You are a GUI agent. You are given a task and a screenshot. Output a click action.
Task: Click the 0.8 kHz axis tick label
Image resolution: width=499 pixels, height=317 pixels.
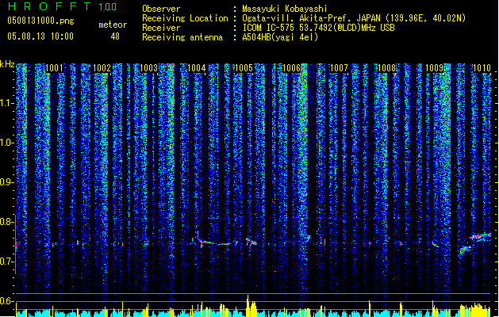point(6,222)
